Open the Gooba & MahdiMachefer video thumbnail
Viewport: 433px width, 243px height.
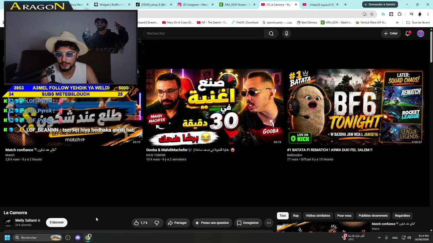pos(214,107)
